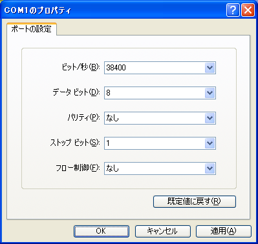Click the help question mark icon
Screen dimensions: 258x244
[233, 10]
